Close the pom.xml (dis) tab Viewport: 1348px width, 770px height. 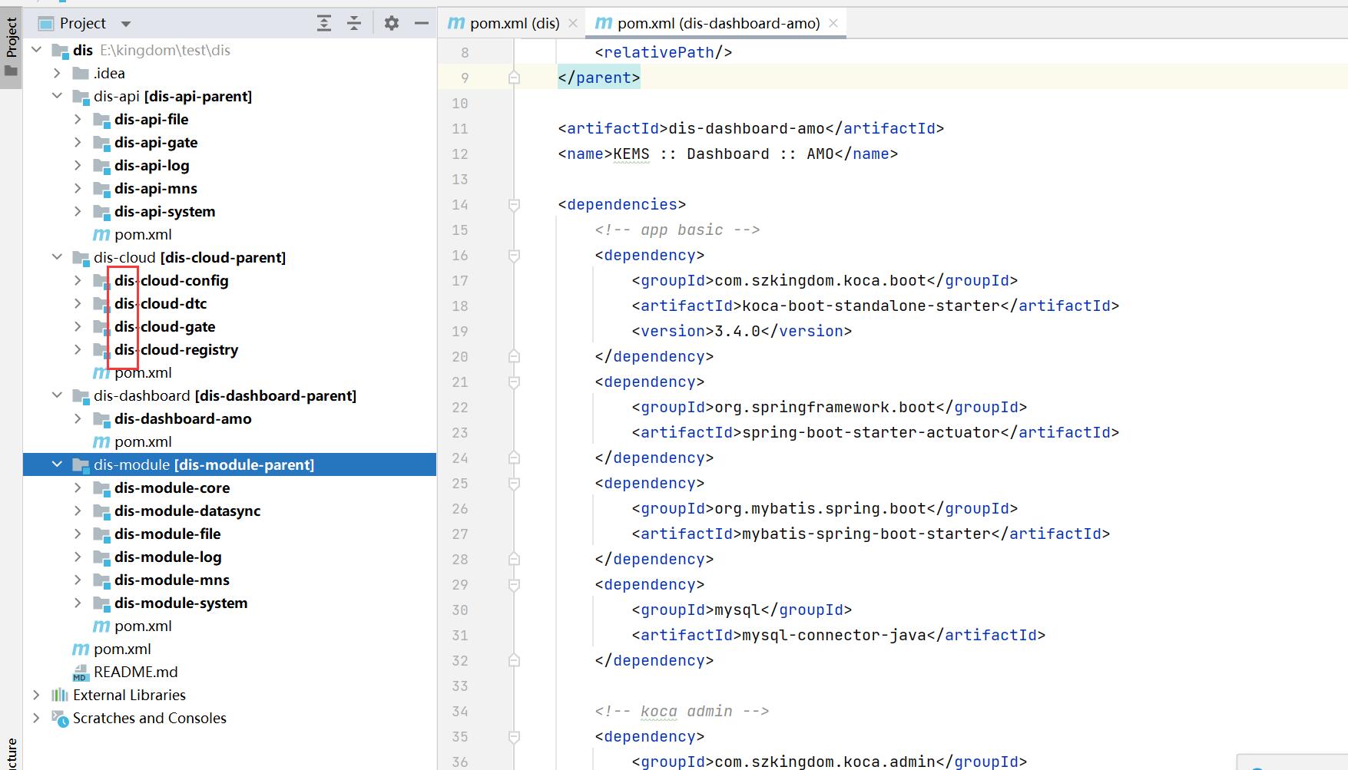coord(572,23)
